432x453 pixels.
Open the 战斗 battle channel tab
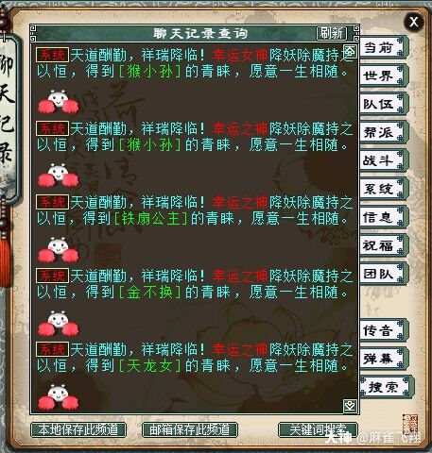coord(383,160)
